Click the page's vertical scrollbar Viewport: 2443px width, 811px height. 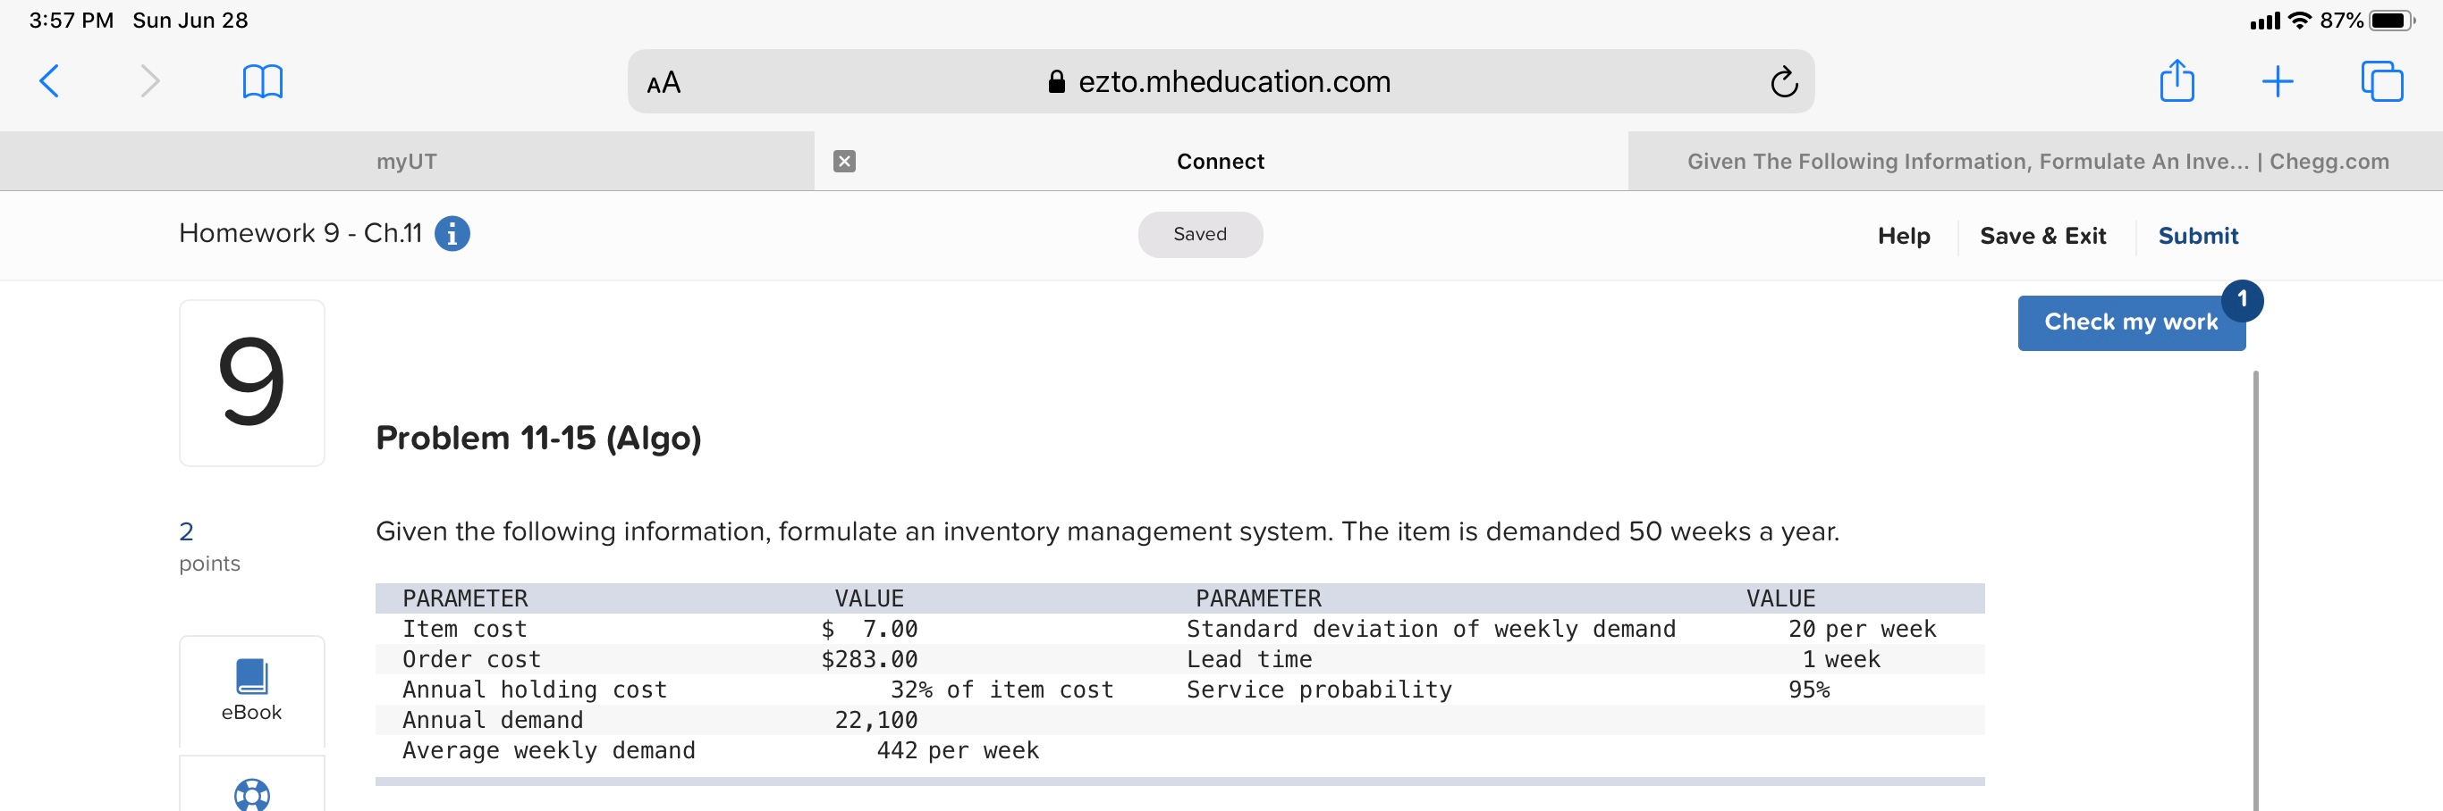2254,588
